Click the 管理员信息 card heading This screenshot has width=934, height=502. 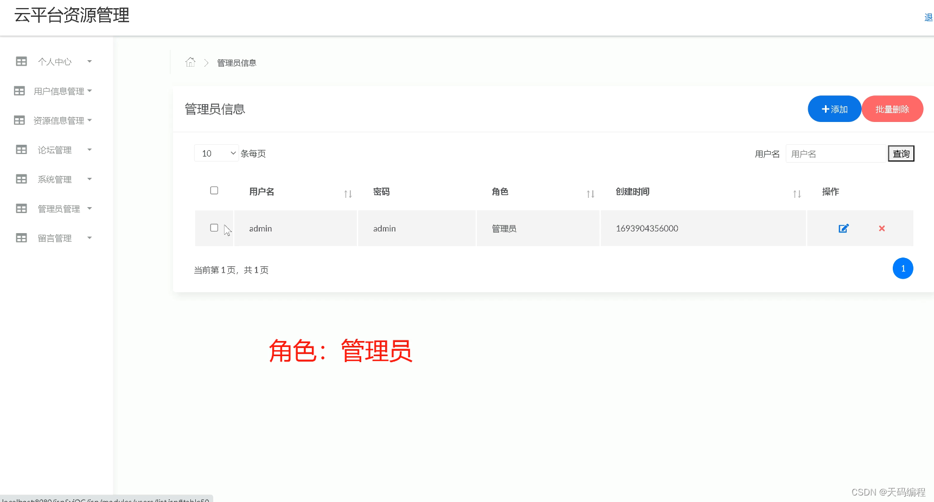215,110
